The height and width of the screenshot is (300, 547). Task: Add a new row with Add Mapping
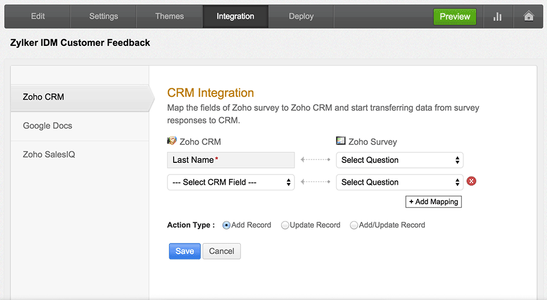(x=433, y=201)
